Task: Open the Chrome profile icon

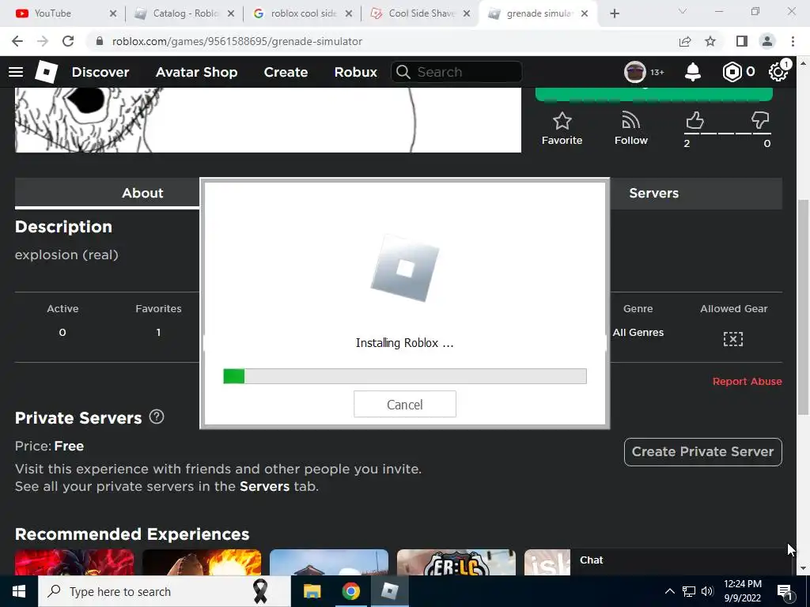Action: (767, 41)
